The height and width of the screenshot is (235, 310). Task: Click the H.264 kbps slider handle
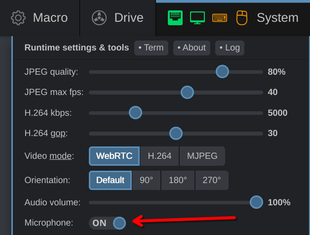coord(135,113)
